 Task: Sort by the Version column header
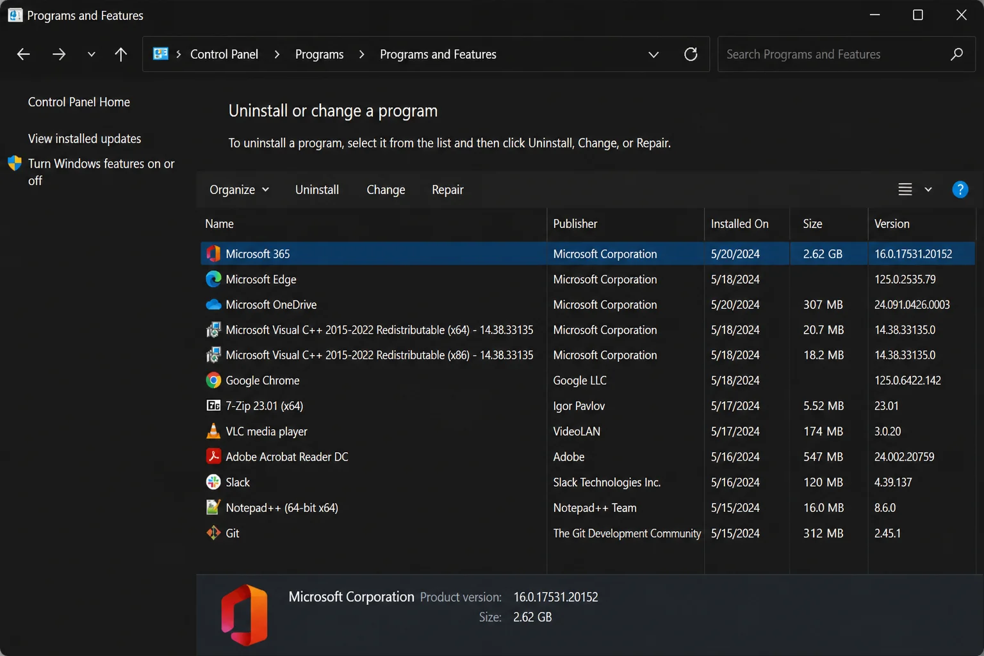point(921,224)
